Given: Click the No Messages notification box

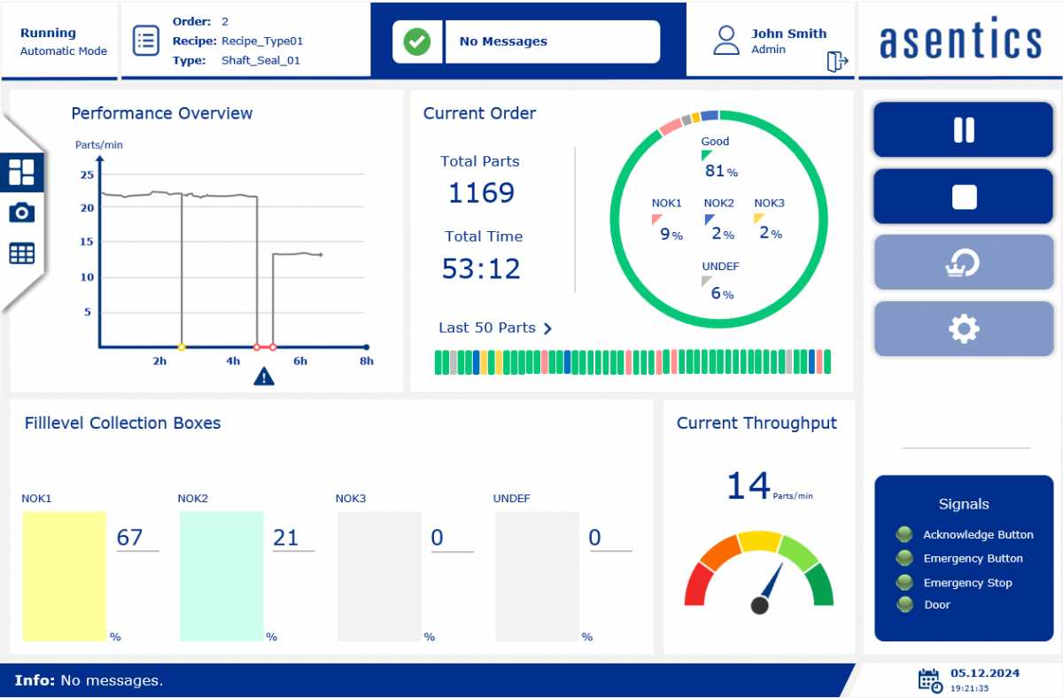Looking at the screenshot, I should coord(552,42).
